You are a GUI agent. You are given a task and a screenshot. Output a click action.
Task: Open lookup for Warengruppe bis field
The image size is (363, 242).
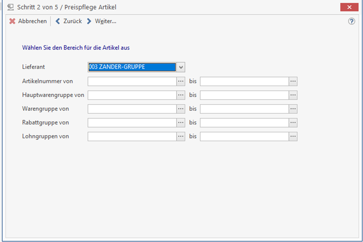[x=293, y=109]
